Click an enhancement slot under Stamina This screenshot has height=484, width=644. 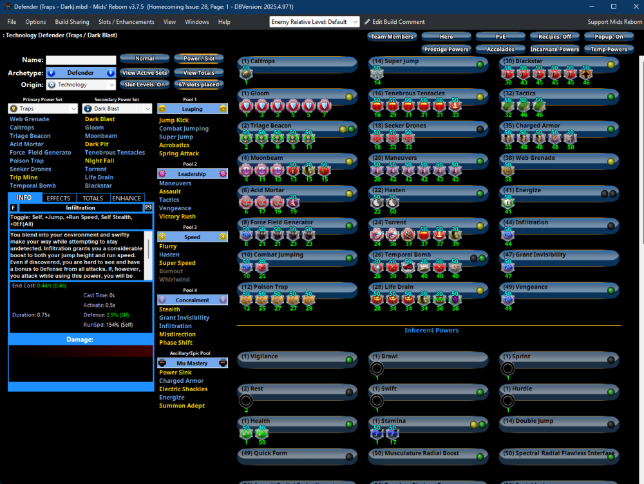tap(377, 434)
